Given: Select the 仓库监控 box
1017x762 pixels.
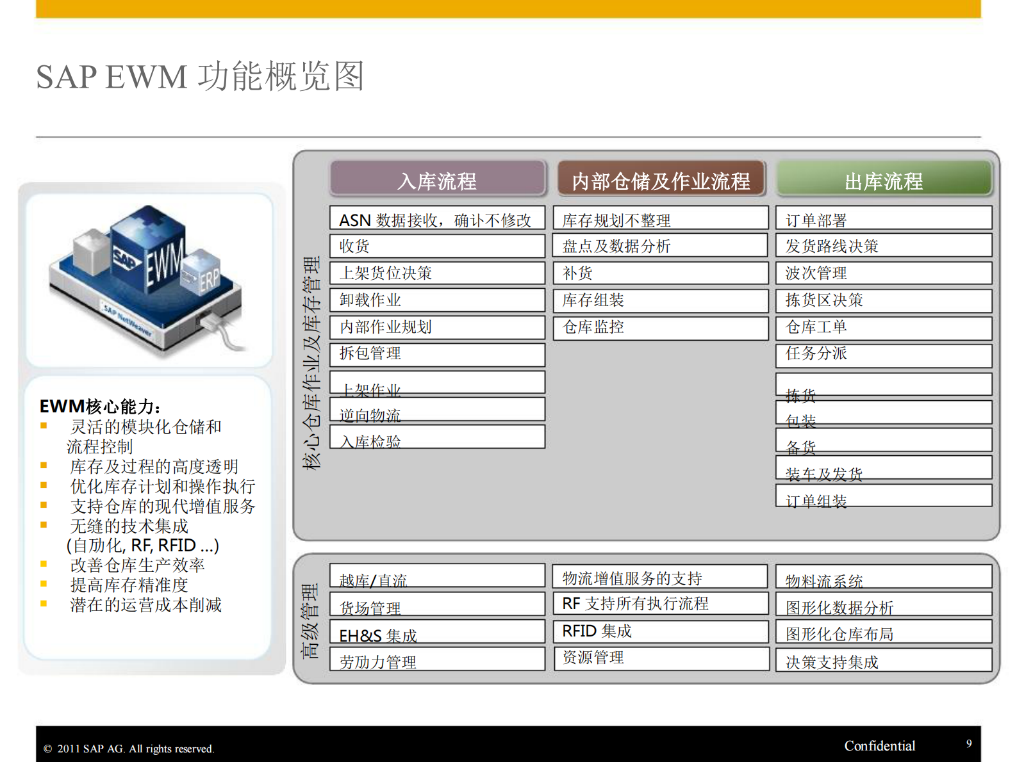Looking at the screenshot, I should tap(661, 327).
